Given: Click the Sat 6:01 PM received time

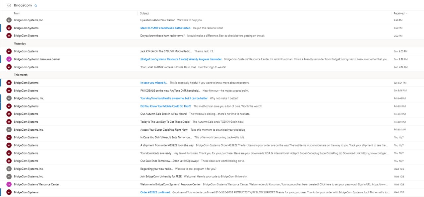Looking at the screenshot, I should click(x=400, y=83).
